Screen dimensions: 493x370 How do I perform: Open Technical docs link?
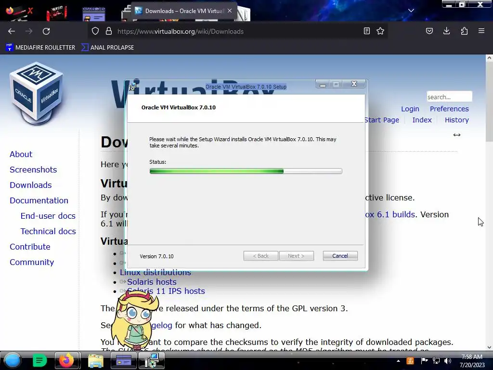[x=48, y=231]
